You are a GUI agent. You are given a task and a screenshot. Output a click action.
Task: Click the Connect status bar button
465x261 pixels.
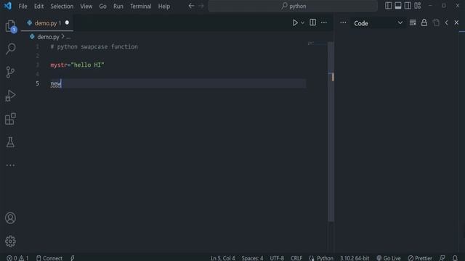[x=49, y=258]
